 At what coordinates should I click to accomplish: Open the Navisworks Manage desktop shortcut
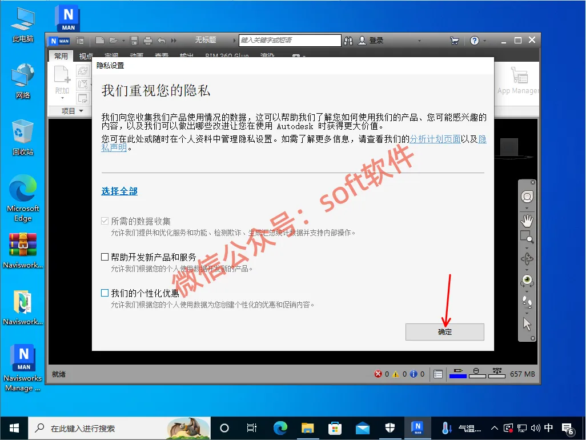click(x=23, y=367)
